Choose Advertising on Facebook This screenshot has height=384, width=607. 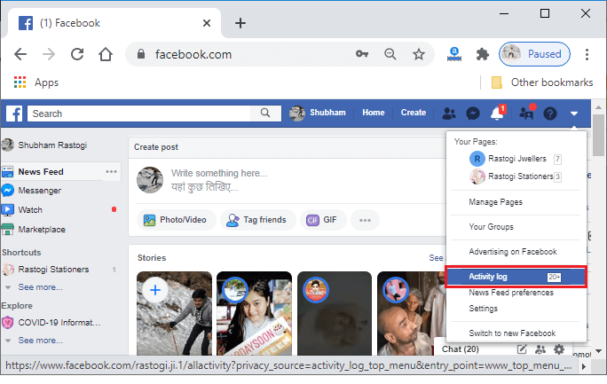click(513, 251)
